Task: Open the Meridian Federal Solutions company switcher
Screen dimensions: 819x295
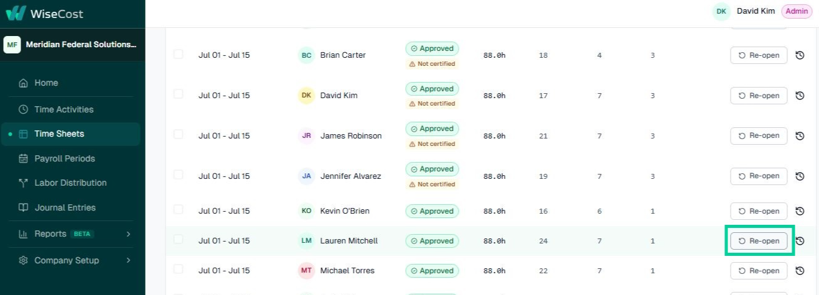Action: 72,45
